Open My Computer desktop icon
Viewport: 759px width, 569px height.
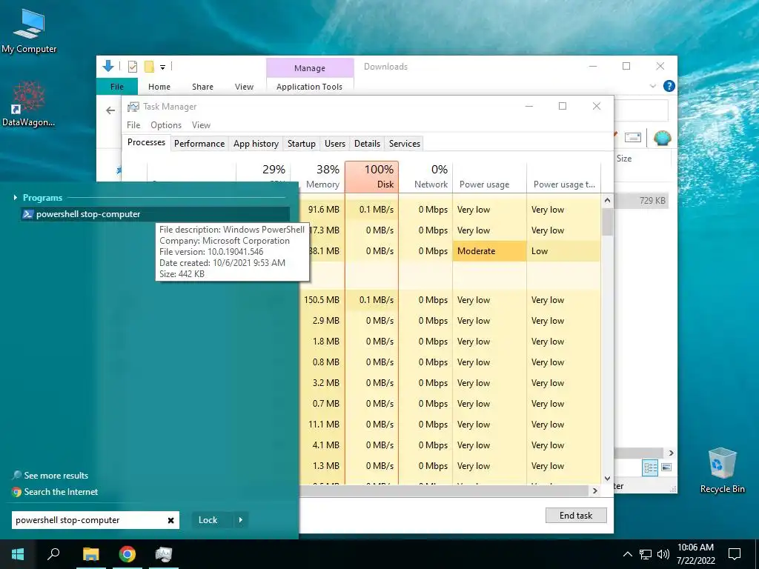(29, 31)
